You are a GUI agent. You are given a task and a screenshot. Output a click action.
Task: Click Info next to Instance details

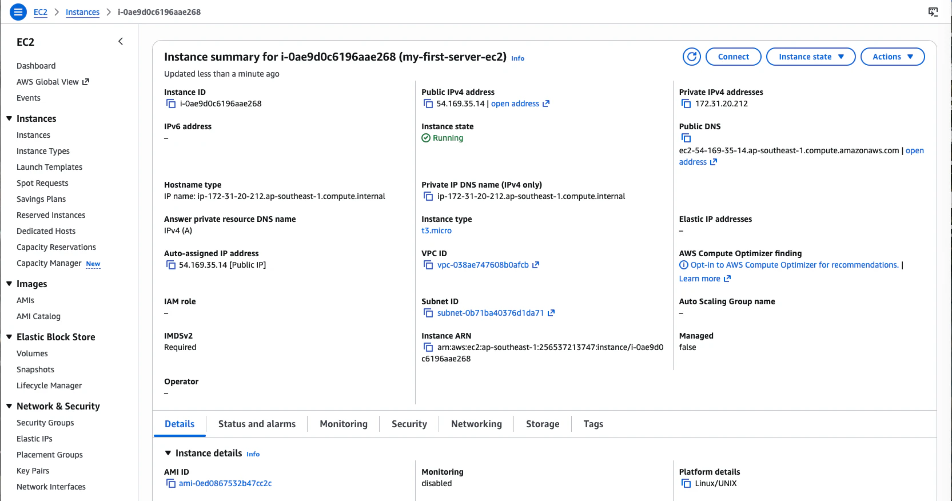(x=253, y=454)
